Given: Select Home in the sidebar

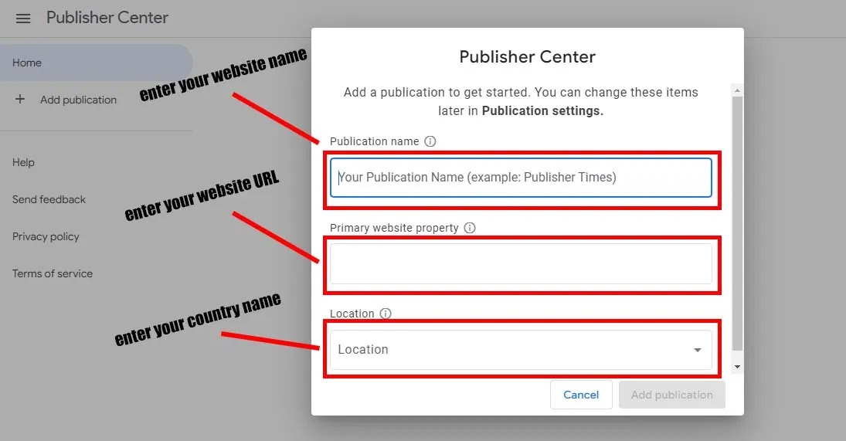Looking at the screenshot, I should [x=96, y=63].
